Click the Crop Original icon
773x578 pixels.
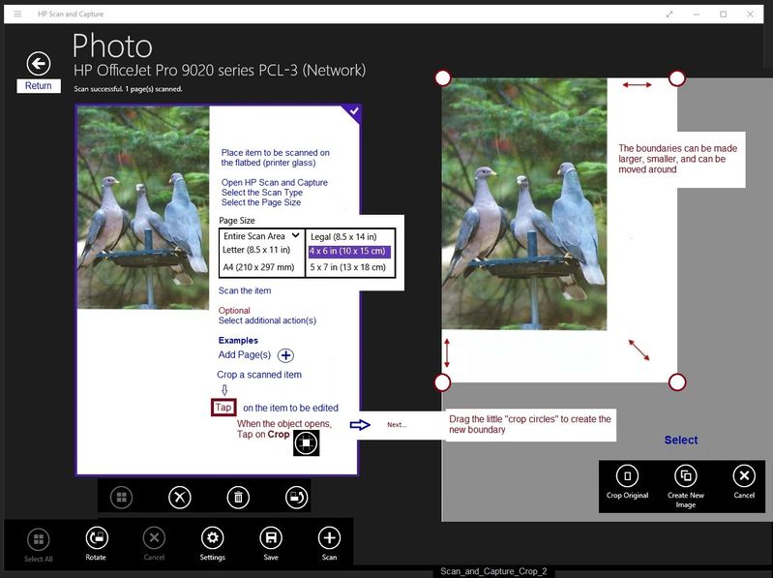click(628, 476)
